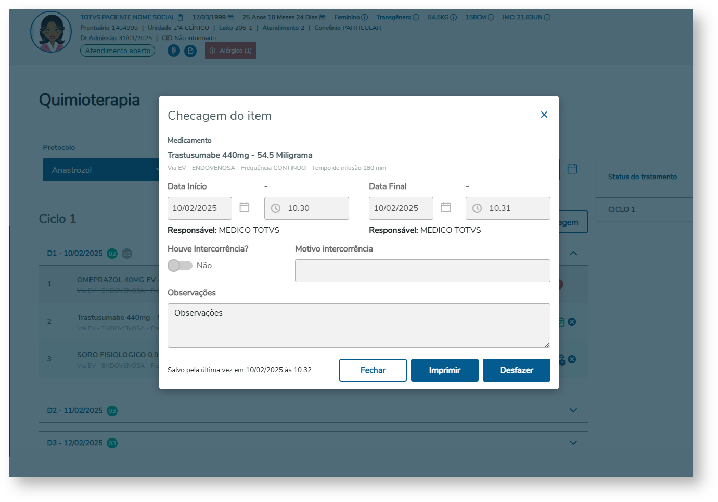The image size is (718, 502).
Task: Click the D1 - 10/02/2025 heading text
Action: click(75, 254)
